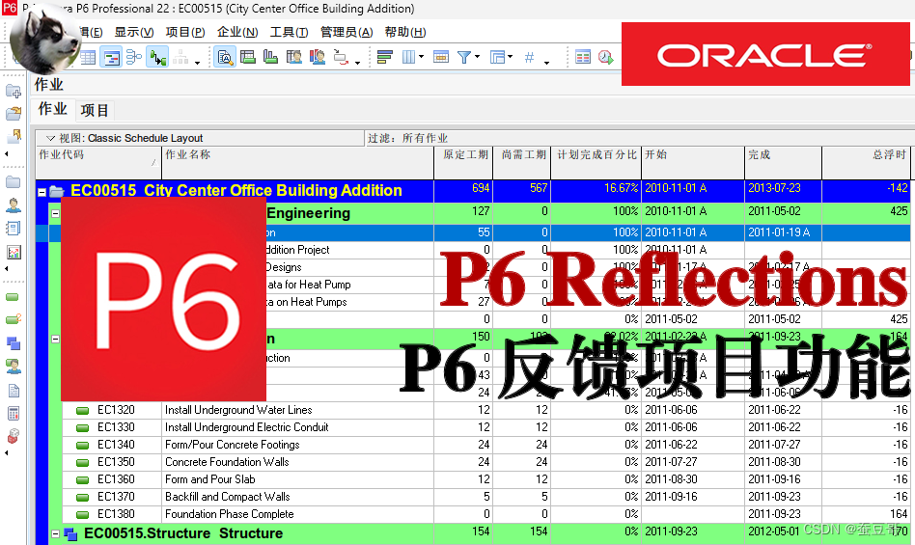Viewport: 915px width, 545px height.
Task: Open the Reports icon in sidebar
Action: pos(13,228)
